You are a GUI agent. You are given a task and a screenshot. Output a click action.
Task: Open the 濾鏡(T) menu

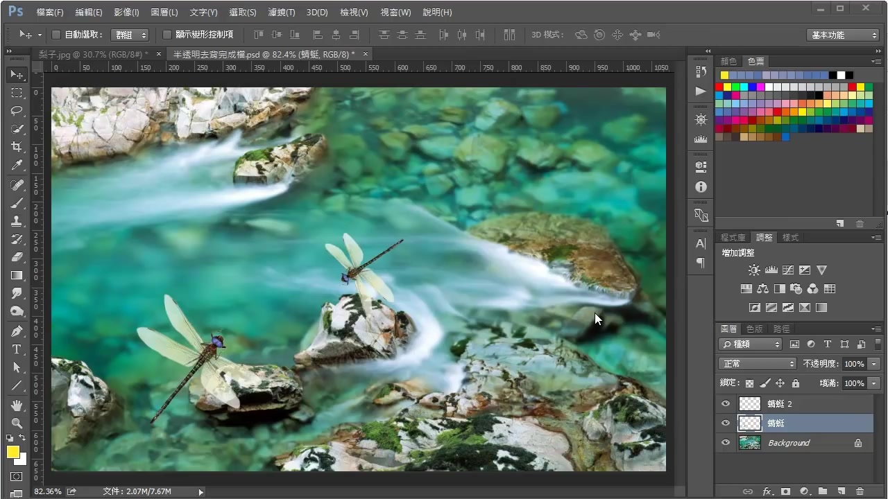(282, 12)
